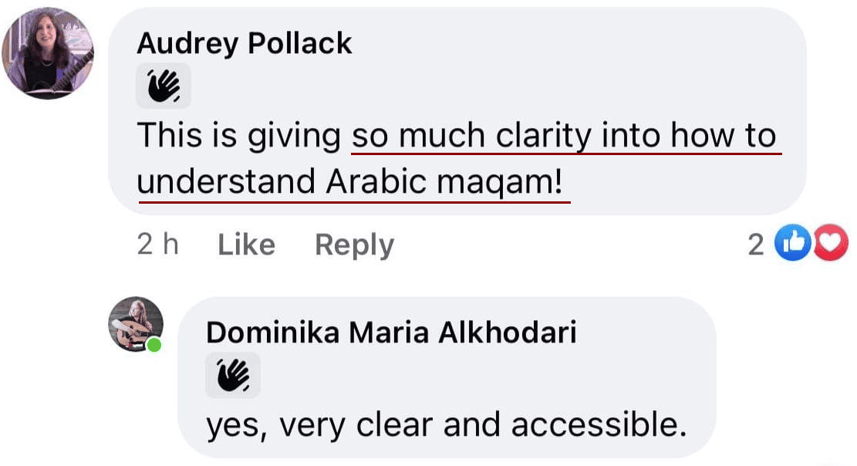Viewport: 857px width, 466px height.
Task: Click the underlined text "understand Arabic maqam!"
Action: click(x=349, y=181)
